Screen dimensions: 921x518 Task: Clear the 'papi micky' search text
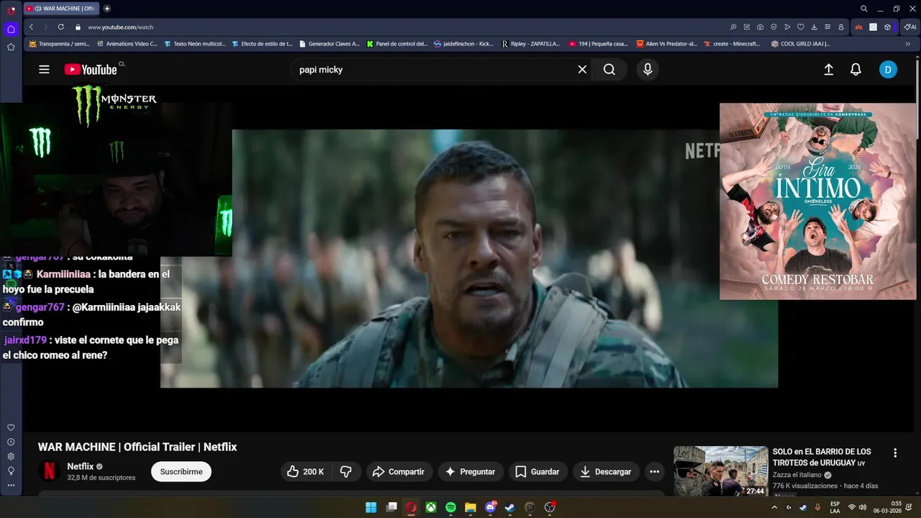click(x=582, y=70)
